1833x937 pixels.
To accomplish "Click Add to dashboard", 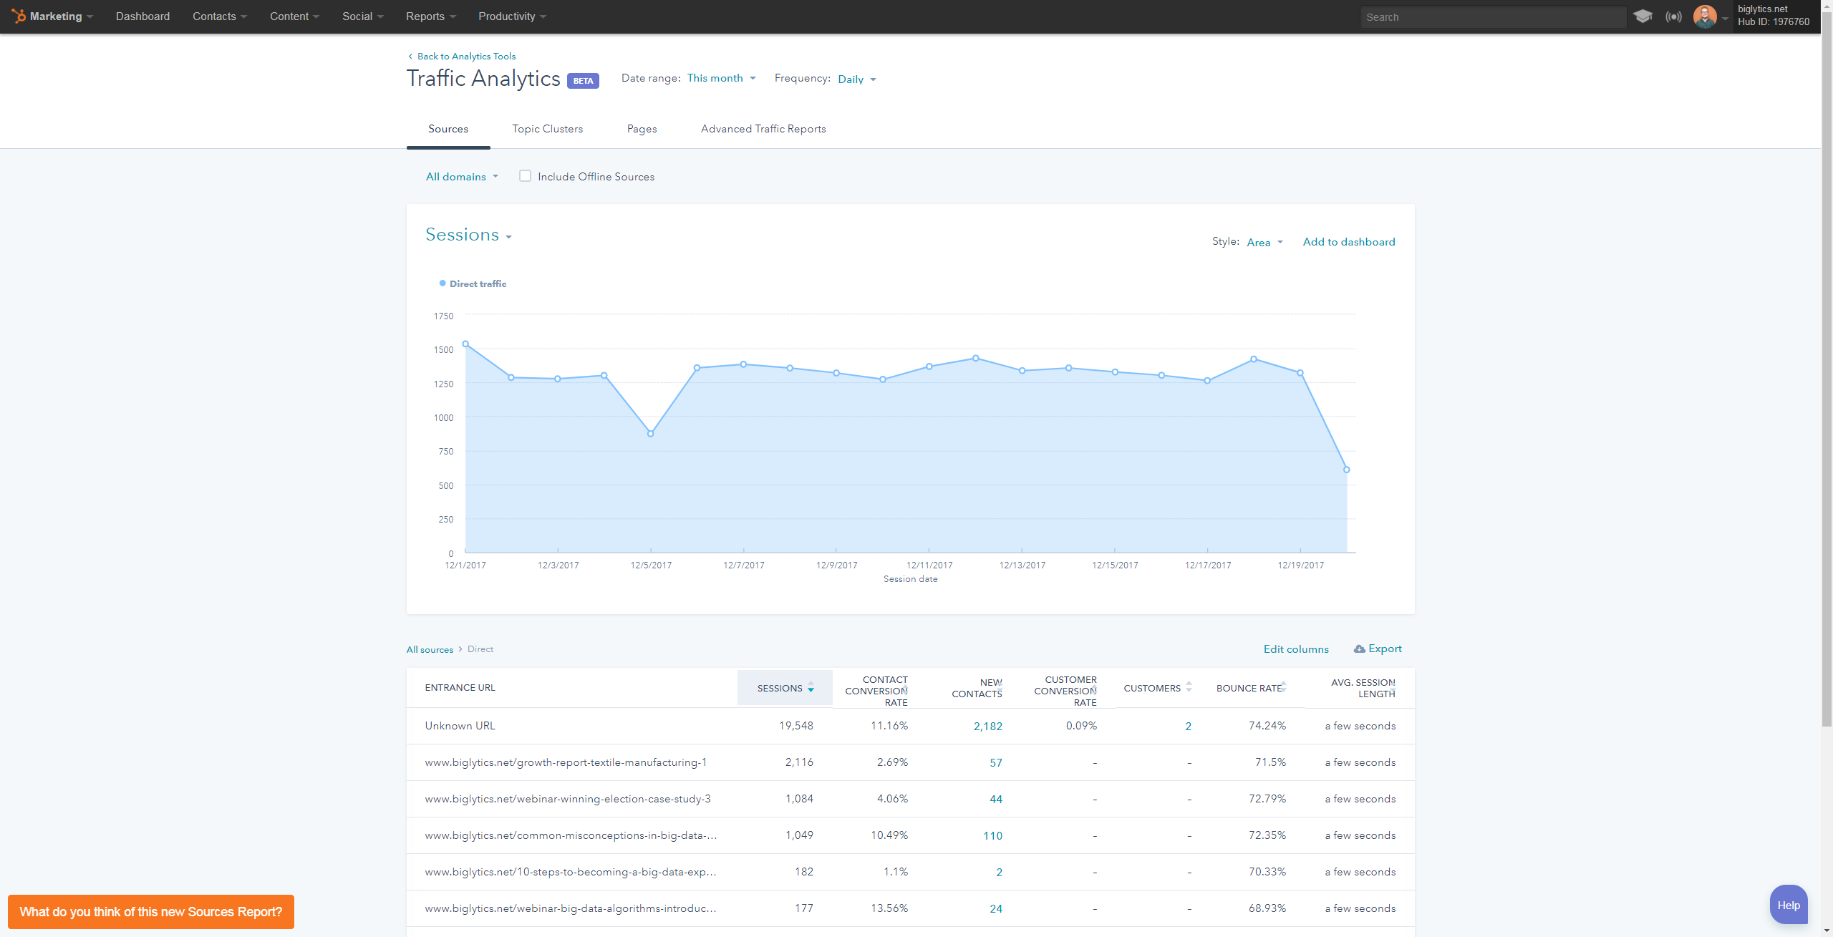I will [1348, 242].
